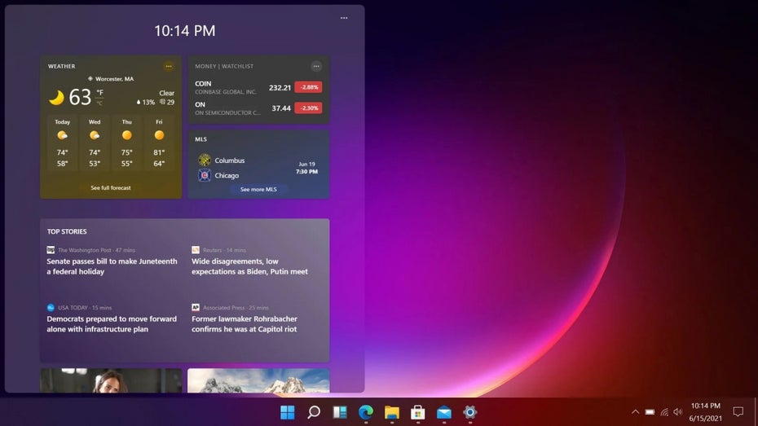758x426 pixels.
Task: Click The Washington Post source icon
Action: (51, 250)
